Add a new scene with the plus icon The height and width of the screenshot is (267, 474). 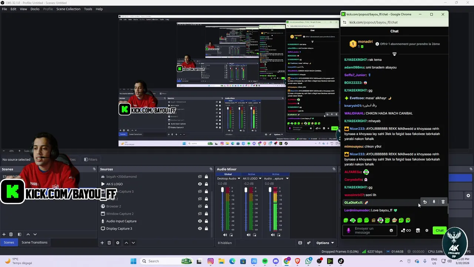[x=4, y=234]
